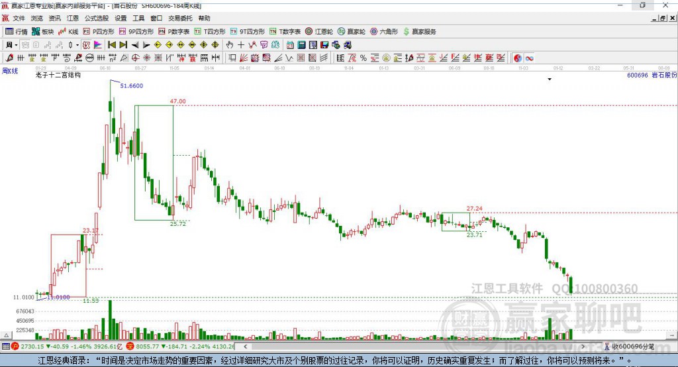
Task: Open the 板块 sector view
Action: 43,32
